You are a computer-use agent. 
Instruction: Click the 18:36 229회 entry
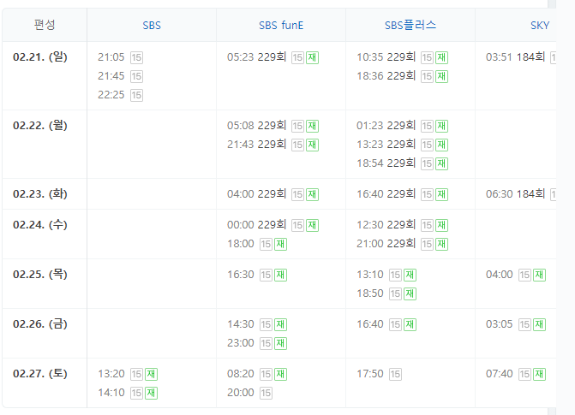pyautogui.click(x=386, y=76)
